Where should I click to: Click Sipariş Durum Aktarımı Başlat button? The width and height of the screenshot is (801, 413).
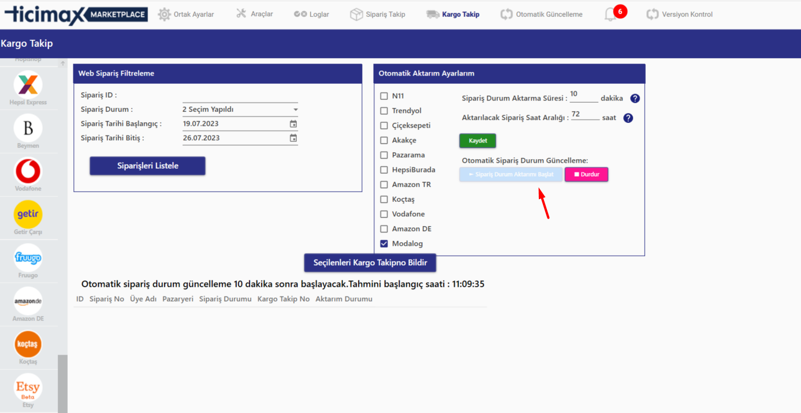click(x=511, y=174)
